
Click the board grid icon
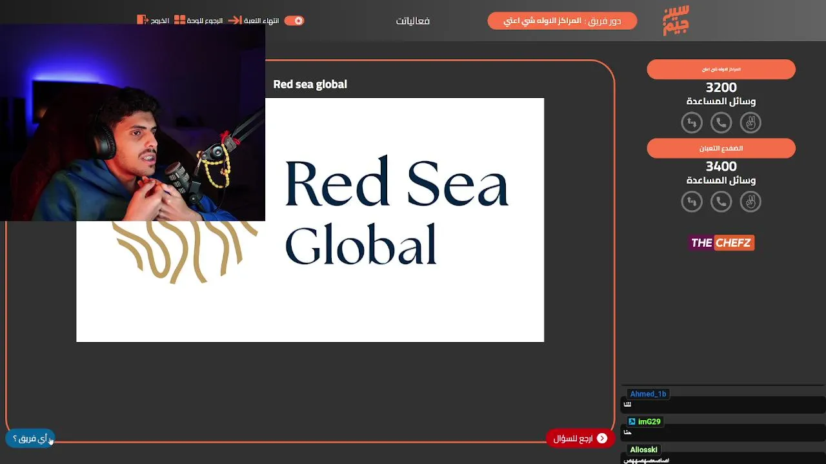pyautogui.click(x=180, y=21)
